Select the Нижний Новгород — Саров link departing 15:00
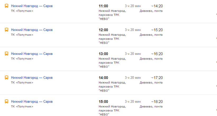 pyautogui.click(x=32, y=101)
